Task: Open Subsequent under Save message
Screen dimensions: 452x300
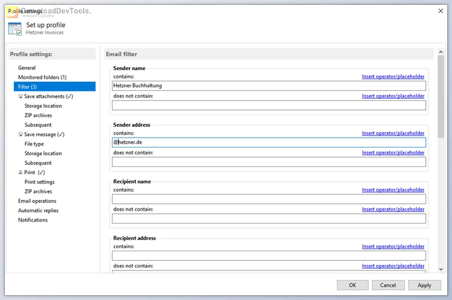Action: pyautogui.click(x=38, y=163)
